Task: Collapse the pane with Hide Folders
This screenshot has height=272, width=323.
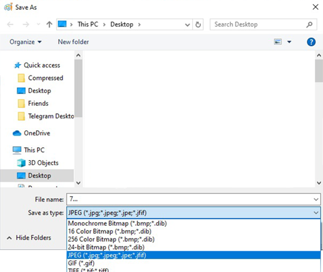Action: tap(29, 238)
